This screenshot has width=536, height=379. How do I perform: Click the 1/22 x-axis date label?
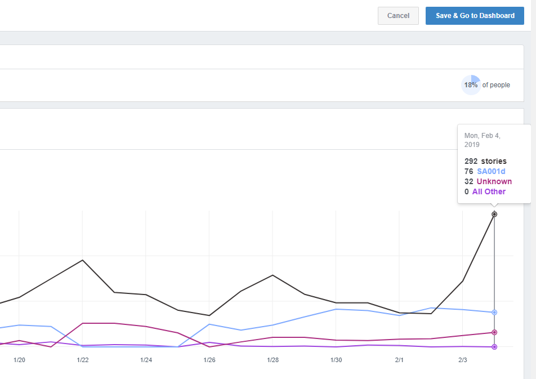point(83,360)
